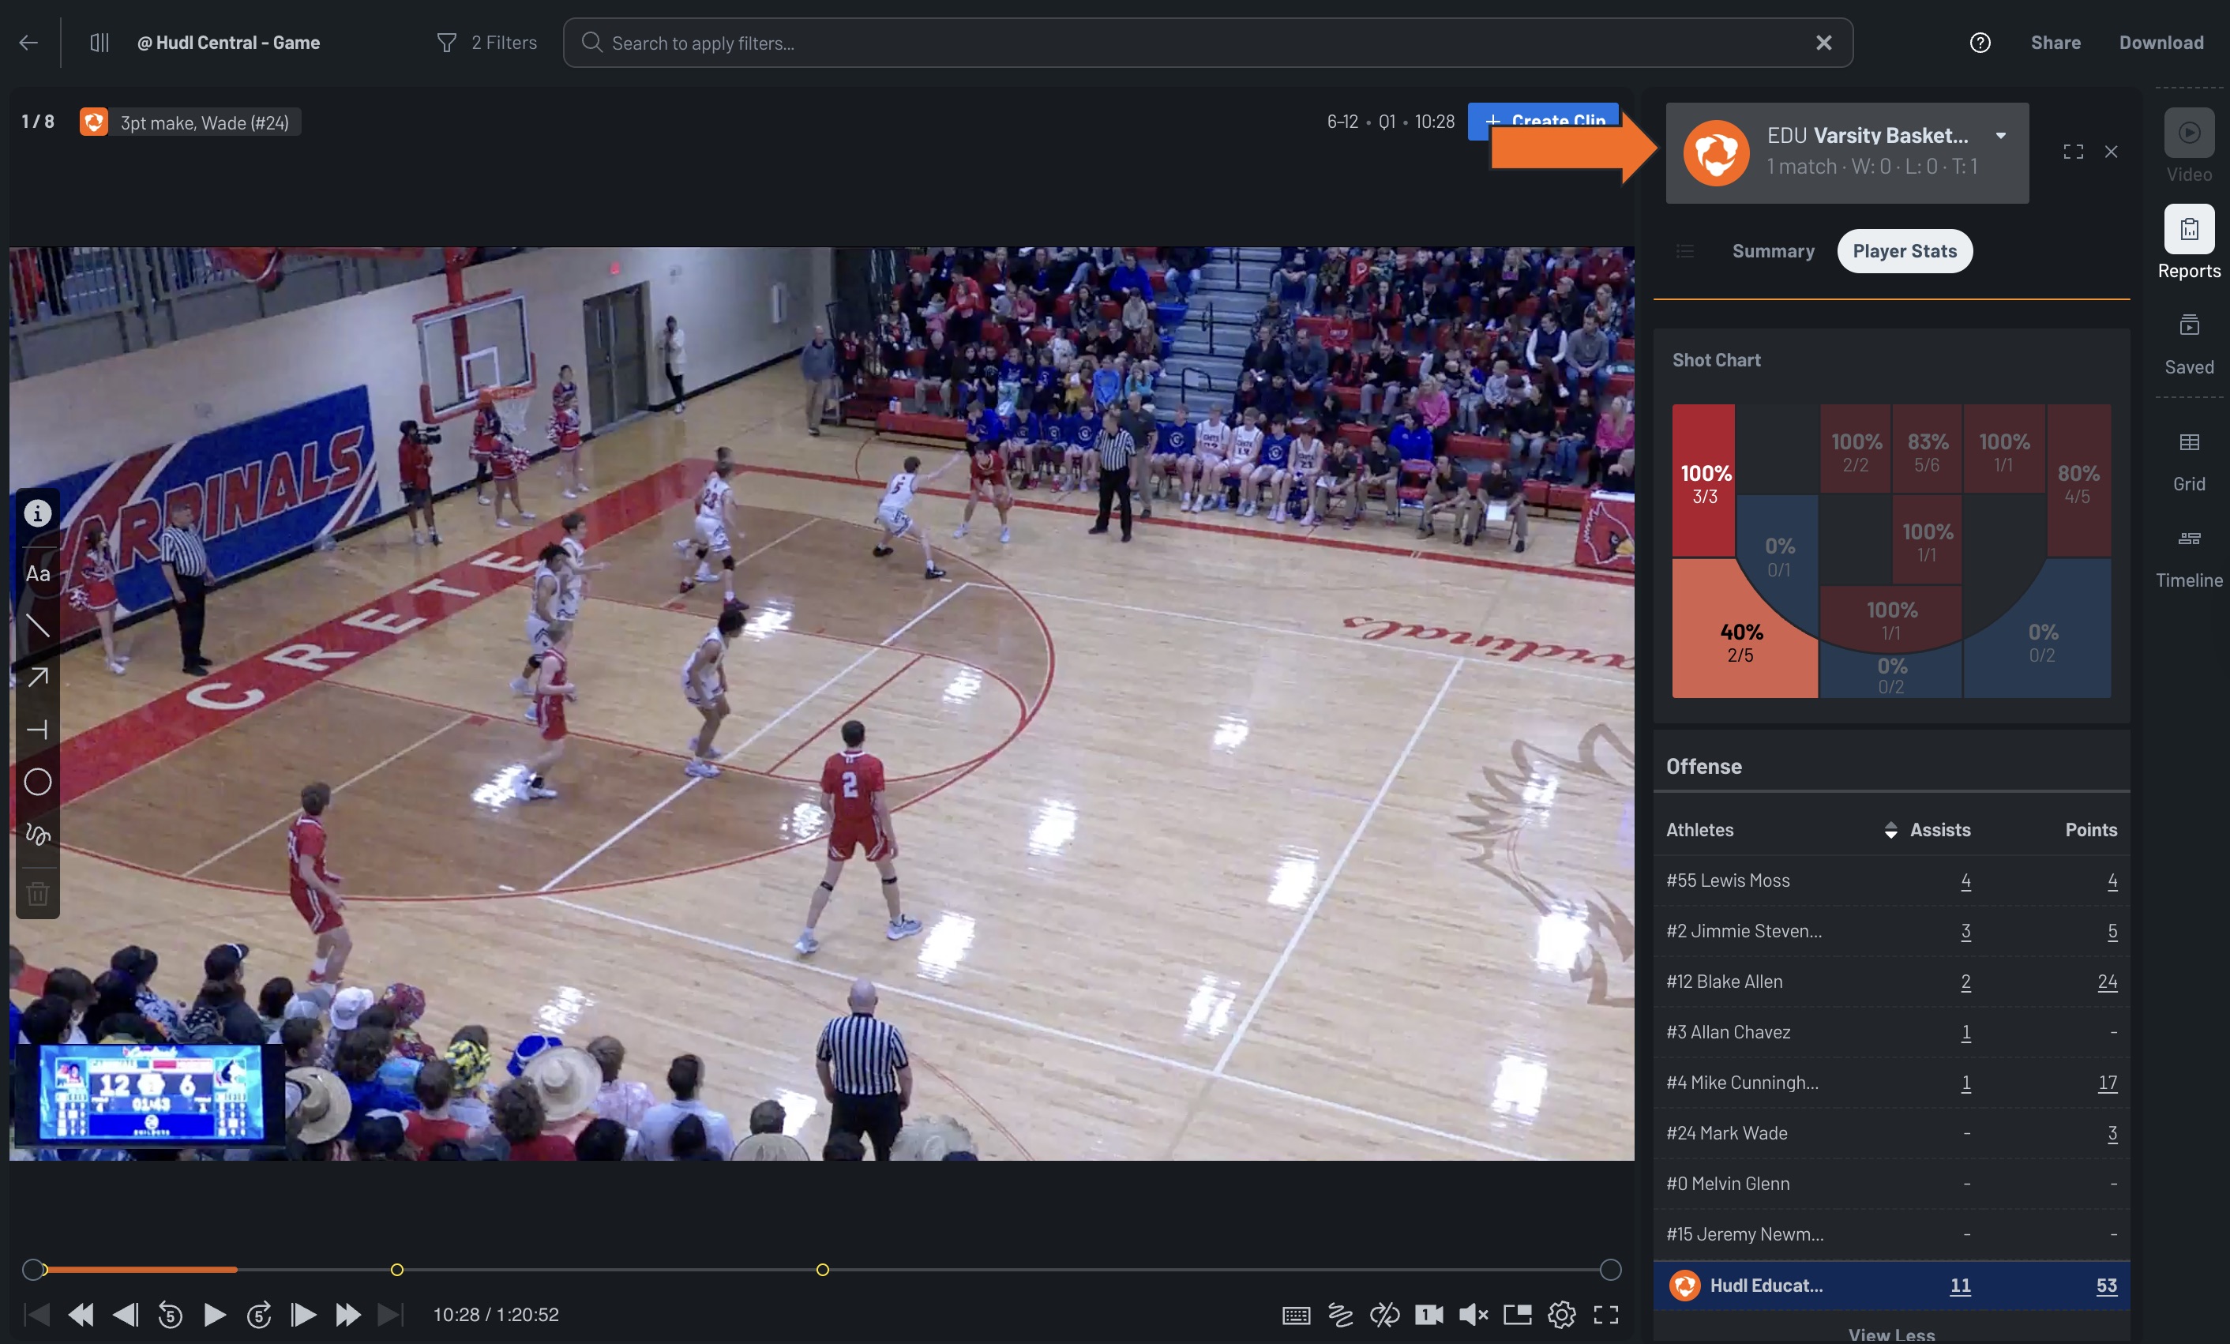Screen dimensions: 2230x1344
Task: Toggle the crossed-out sync arrows icon
Action: [x=1385, y=1314]
